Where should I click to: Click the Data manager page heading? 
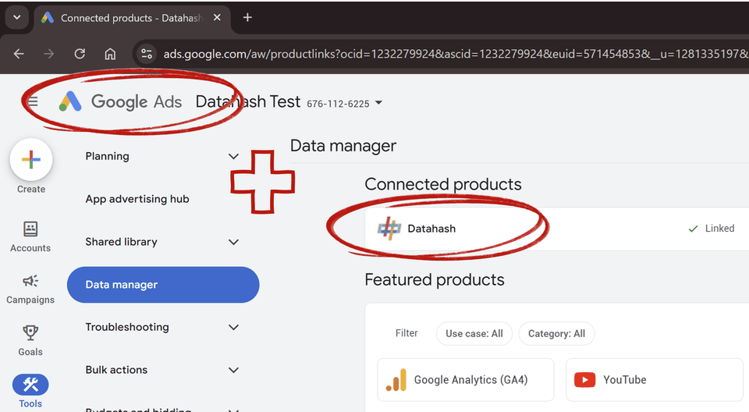click(x=343, y=146)
